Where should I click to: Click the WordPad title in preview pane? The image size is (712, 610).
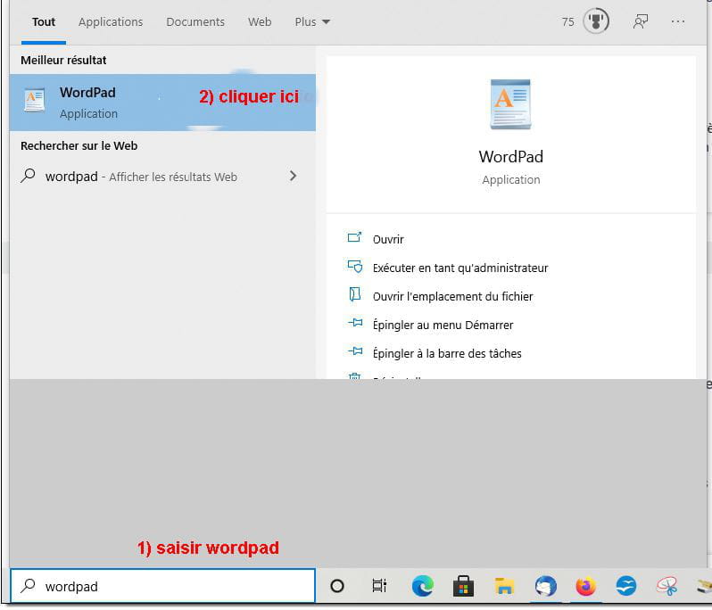[x=510, y=157]
